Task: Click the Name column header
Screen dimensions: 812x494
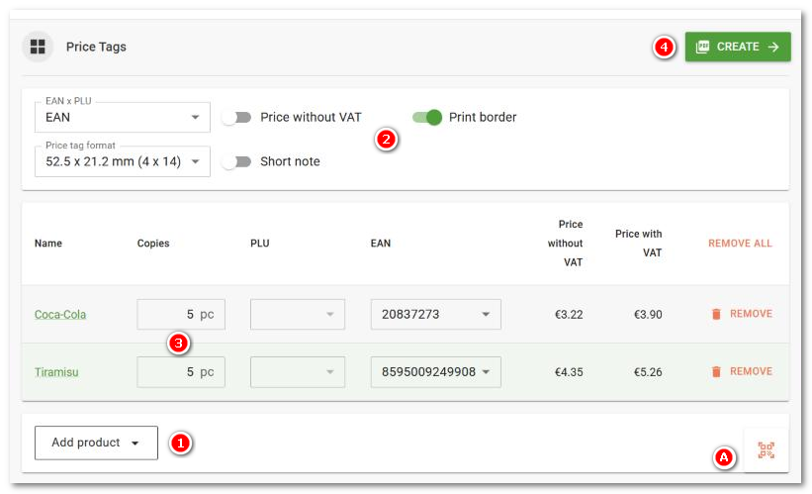Action: pyautogui.click(x=48, y=244)
